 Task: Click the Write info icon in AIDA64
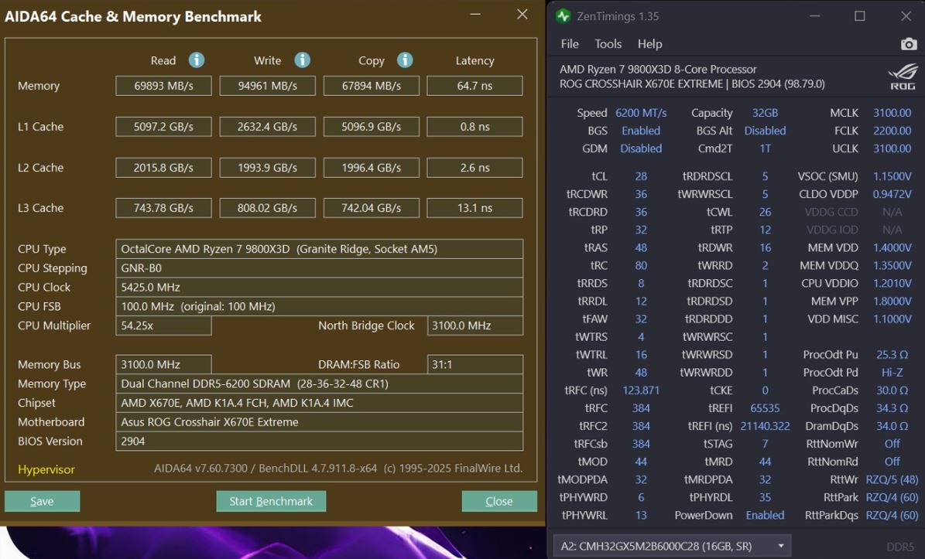coord(302,60)
